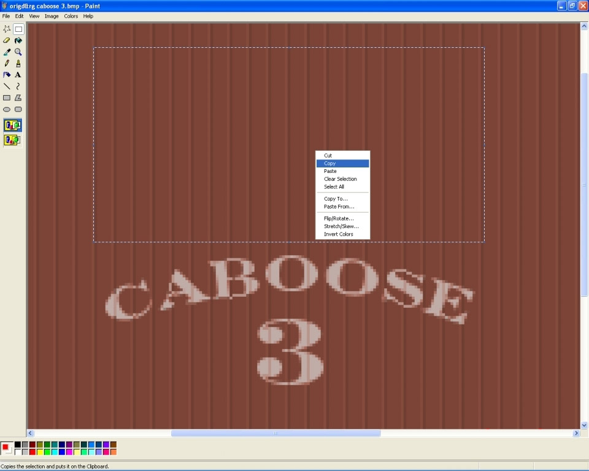
Task: Click the scroll right arrow
Action: (x=576, y=433)
